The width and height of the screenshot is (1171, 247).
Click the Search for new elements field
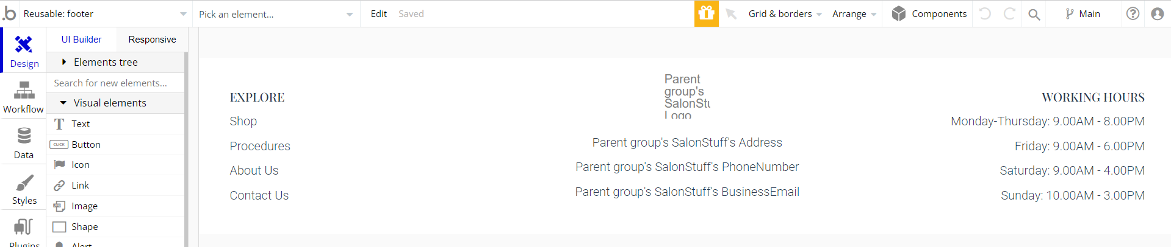click(115, 83)
